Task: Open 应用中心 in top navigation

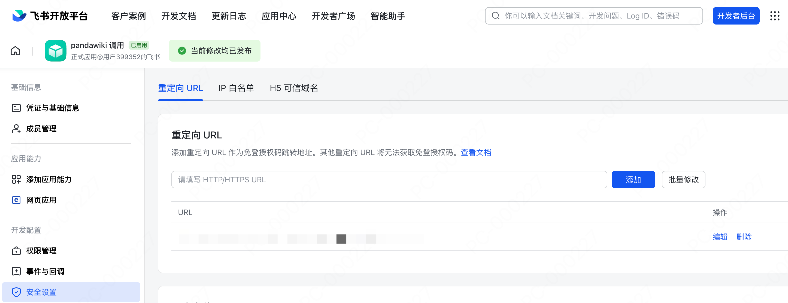Action: point(279,16)
